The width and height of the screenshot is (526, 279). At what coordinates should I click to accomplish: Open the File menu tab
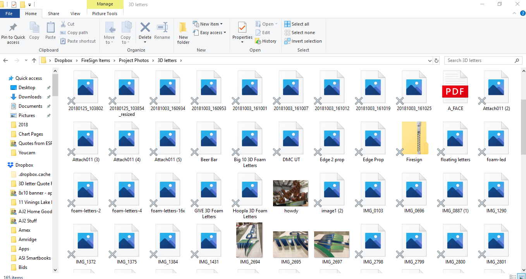click(9, 14)
